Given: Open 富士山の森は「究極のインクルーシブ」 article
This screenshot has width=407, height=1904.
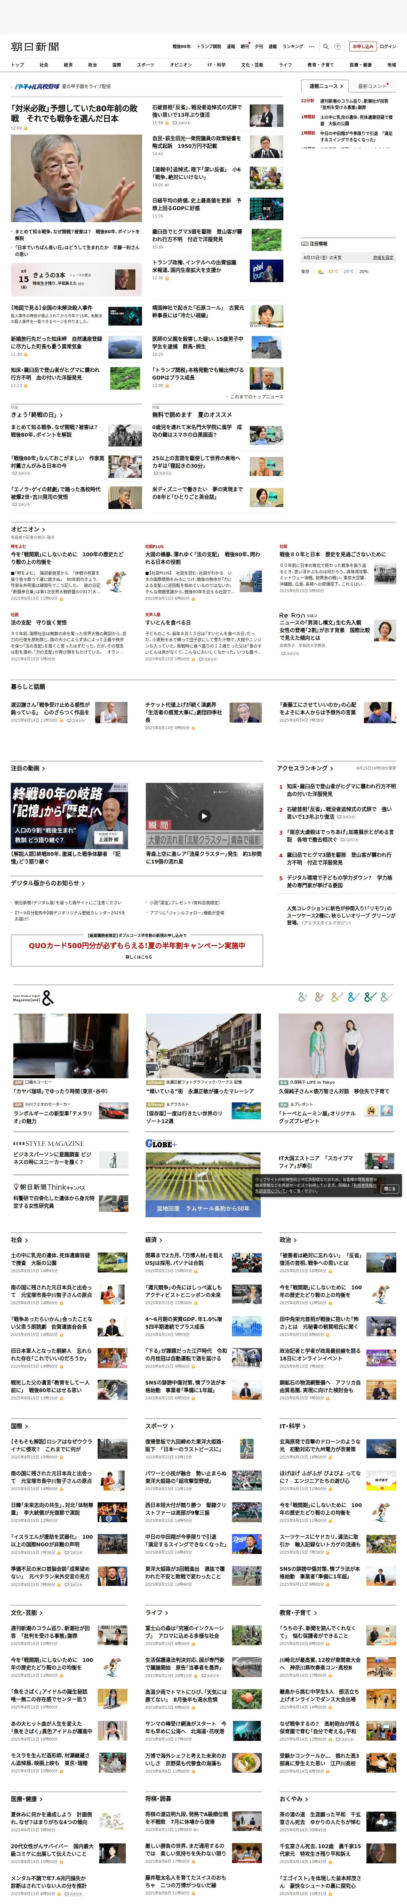Looking at the screenshot, I should [x=185, y=1632].
